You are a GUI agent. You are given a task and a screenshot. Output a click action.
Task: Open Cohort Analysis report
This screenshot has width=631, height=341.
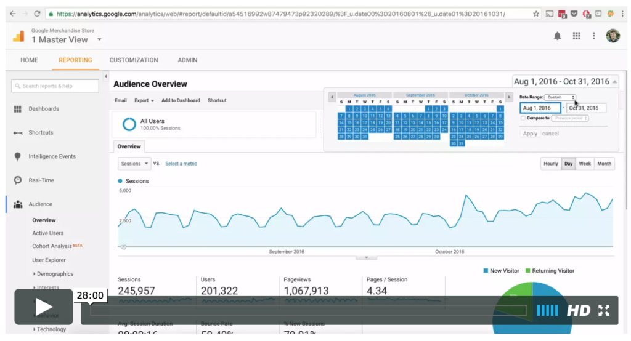[x=52, y=246]
